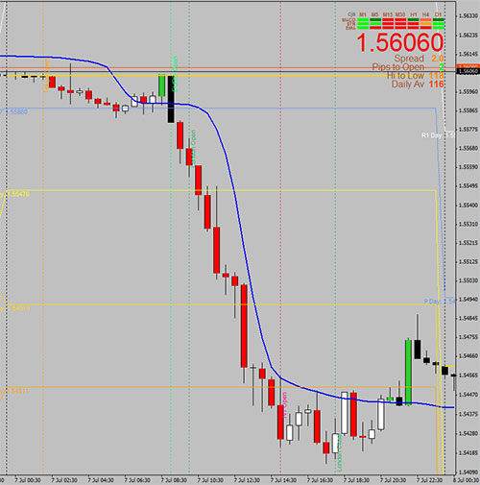This screenshot has width=480, height=485.
Task: Click the MACD row label in the signal dashboard
Action: 348,20
